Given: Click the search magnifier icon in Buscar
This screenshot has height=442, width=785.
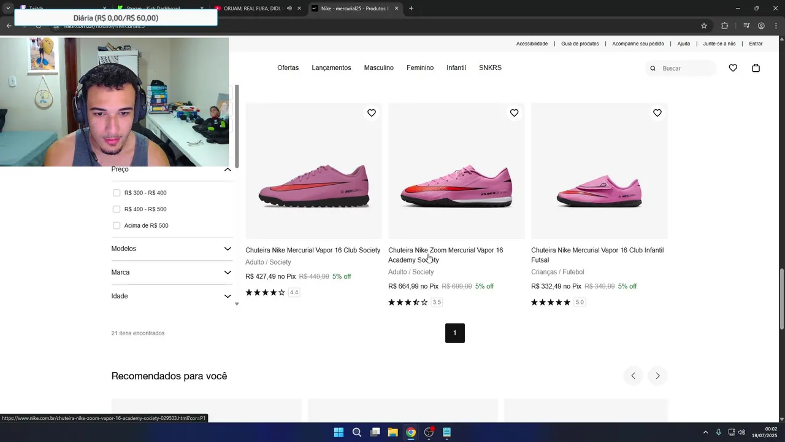Looking at the screenshot, I should pos(653,68).
